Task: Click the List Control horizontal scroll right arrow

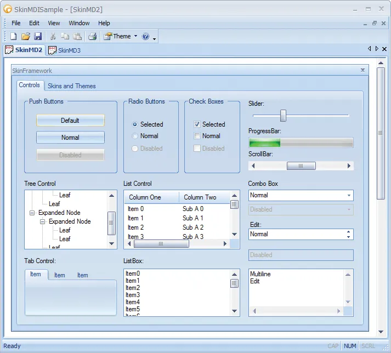Action: point(225,243)
